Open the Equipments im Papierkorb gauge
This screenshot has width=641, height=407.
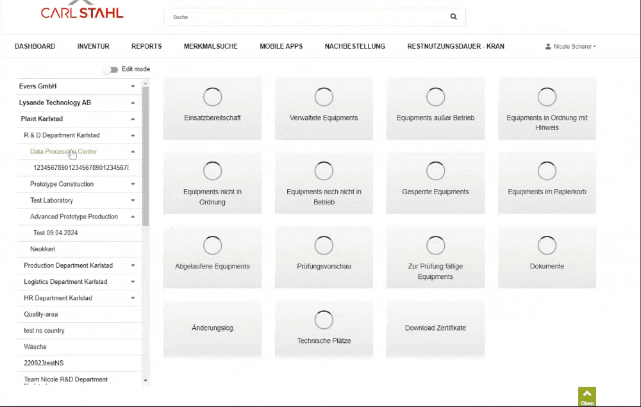547,170
